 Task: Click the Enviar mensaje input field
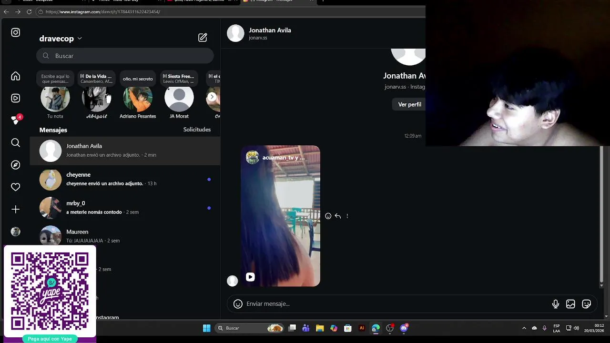point(396,304)
